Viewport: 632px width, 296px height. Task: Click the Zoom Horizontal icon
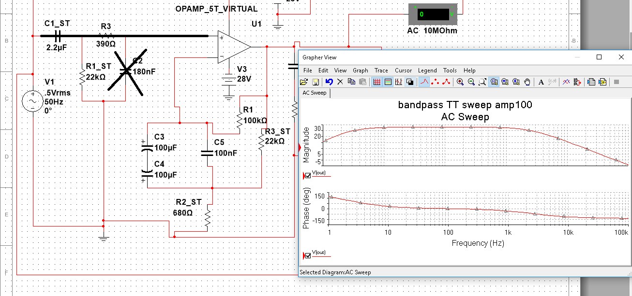click(505, 82)
